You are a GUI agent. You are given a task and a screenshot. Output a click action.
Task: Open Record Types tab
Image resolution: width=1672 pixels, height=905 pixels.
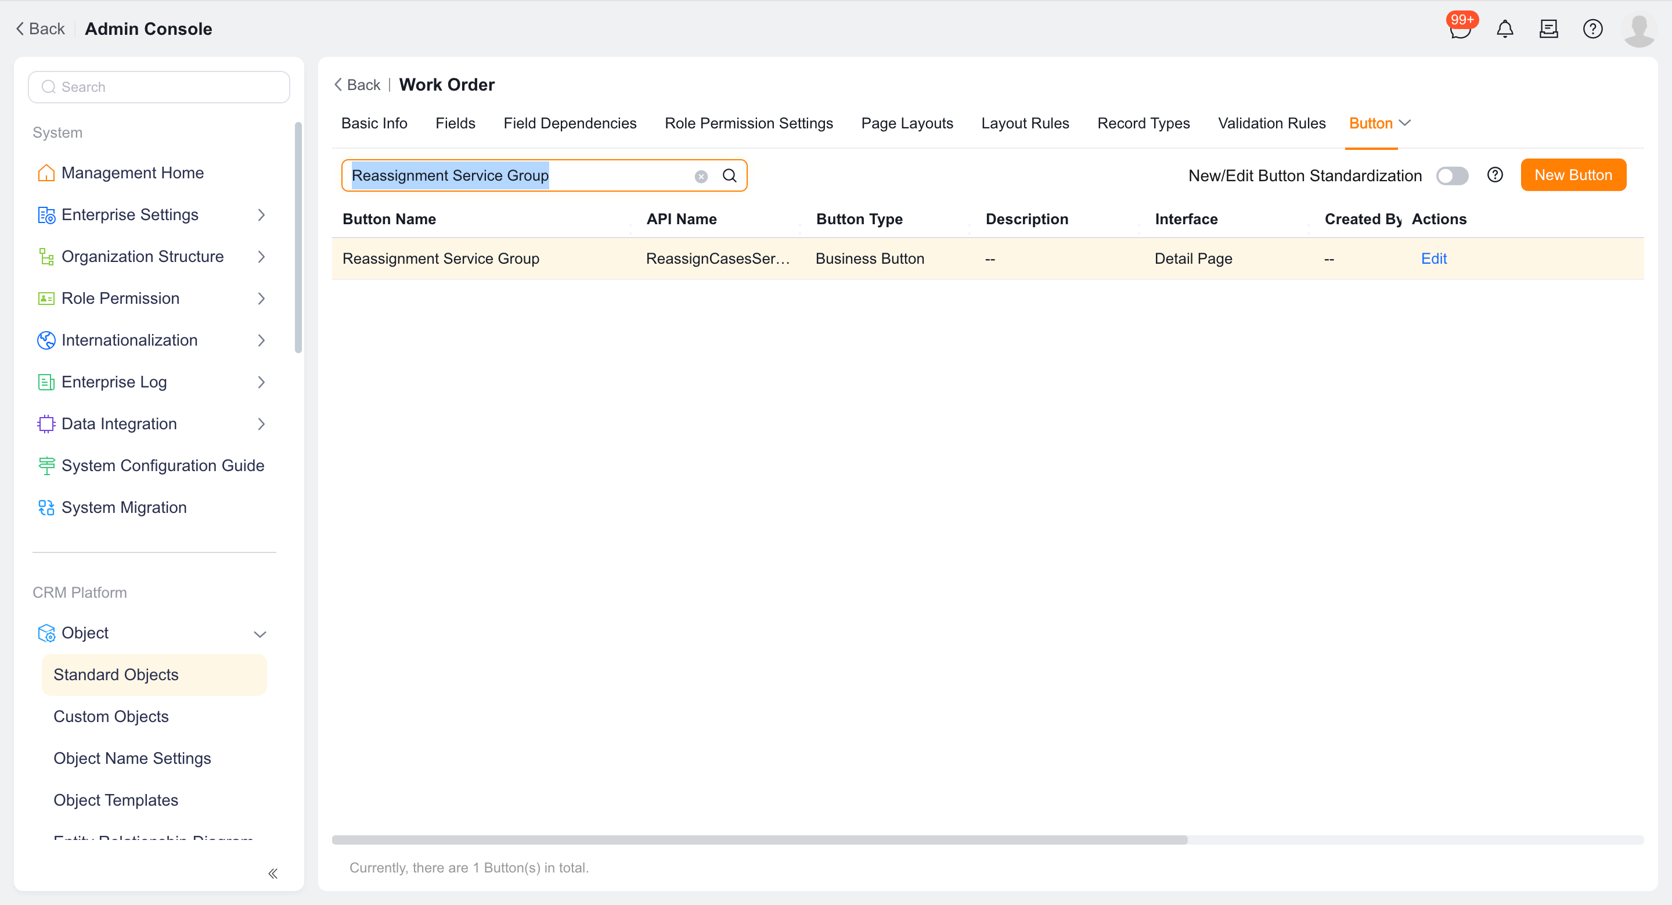click(1143, 123)
